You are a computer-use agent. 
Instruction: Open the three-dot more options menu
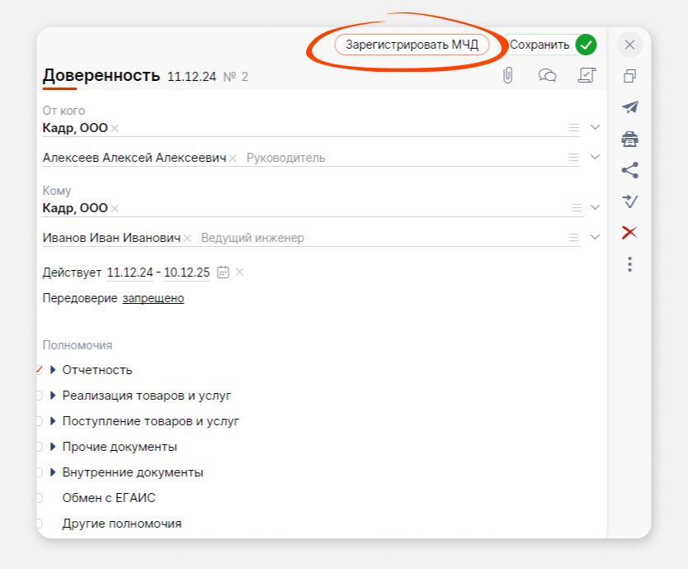(x=629, y=264)
